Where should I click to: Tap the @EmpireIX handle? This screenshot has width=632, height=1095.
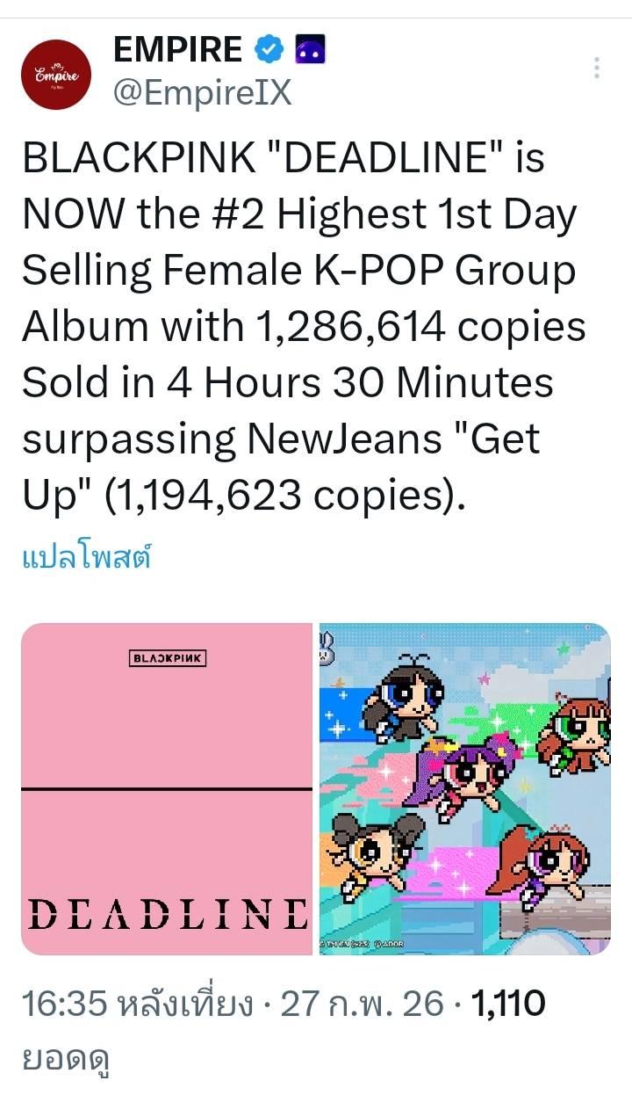pos(202,91)
